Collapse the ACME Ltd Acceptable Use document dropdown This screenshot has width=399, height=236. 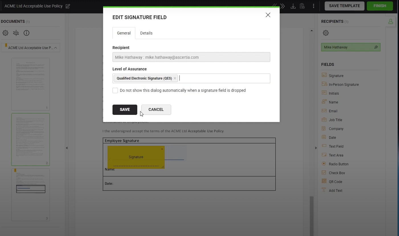click(56, 48)
